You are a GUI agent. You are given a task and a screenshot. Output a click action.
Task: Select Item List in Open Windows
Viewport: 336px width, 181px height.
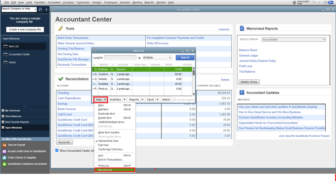point(24,46)
